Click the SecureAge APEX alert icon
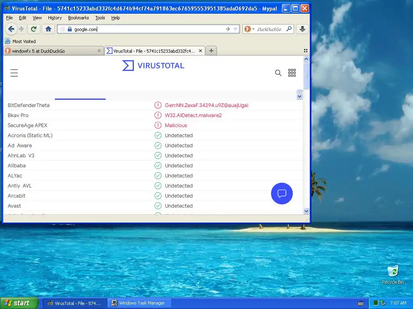 (x=158, y=126)
